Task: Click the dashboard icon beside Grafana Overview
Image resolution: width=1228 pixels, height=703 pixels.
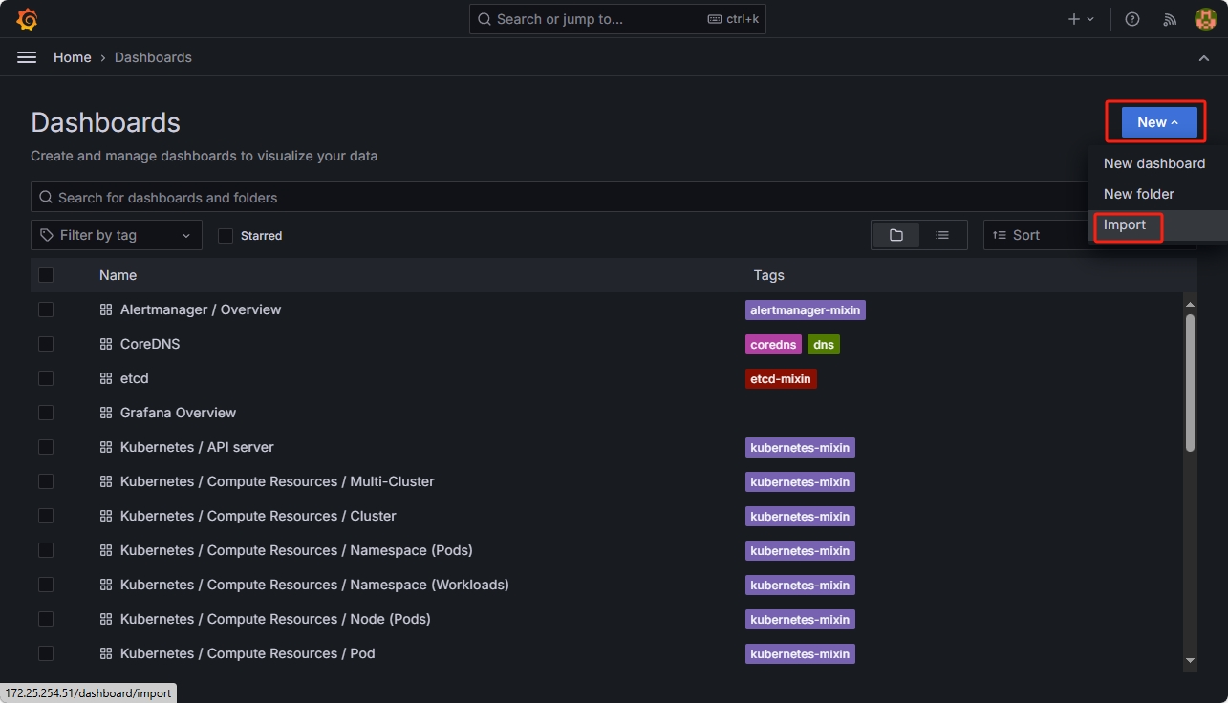Action: click(x=106, y=413)
